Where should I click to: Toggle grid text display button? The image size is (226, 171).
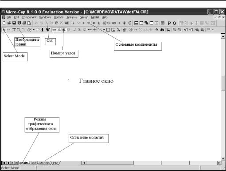(x=54, y=30)
